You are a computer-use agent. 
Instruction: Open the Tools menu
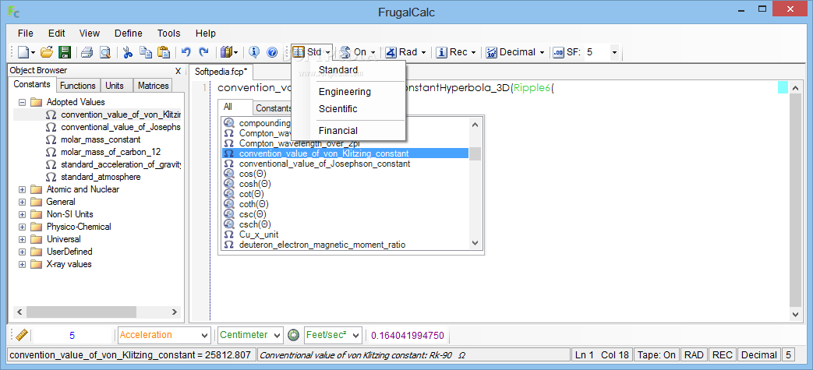pyautogui.click(x=169, y=33)
